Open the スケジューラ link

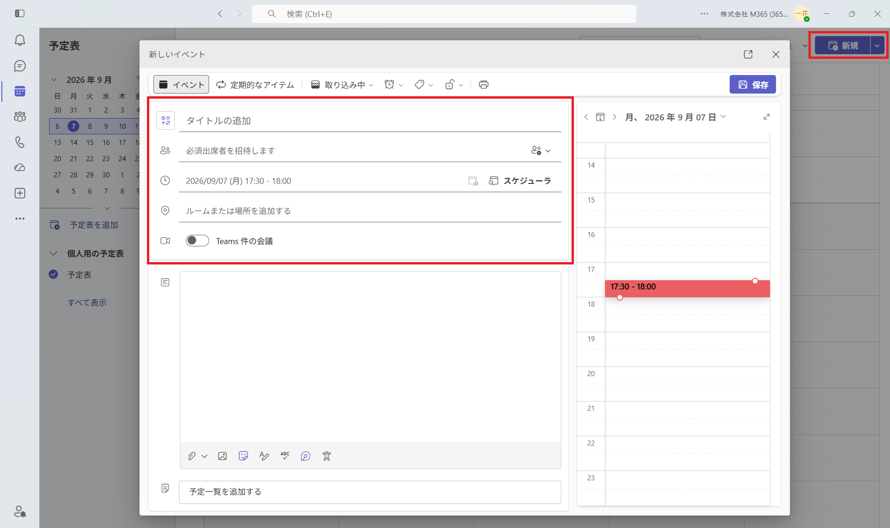pyautogui.click(x=520, y=181)
